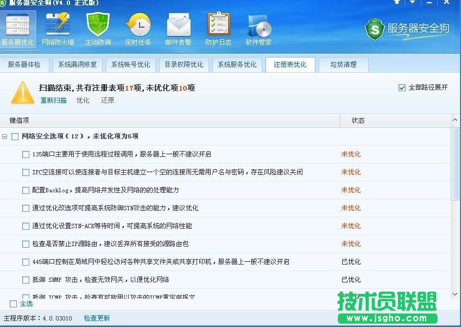
Task: View 防护日志 protection logs
Action: 218,24
